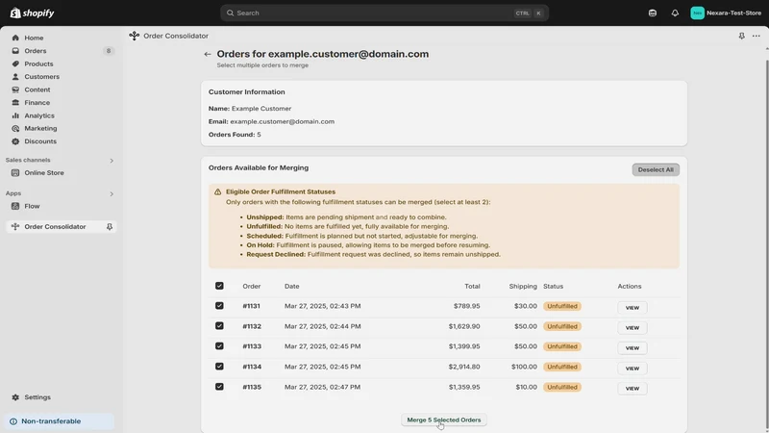
Task: Click the pin icon in app header
Action: pyautogui.click(x=741, y=36)
